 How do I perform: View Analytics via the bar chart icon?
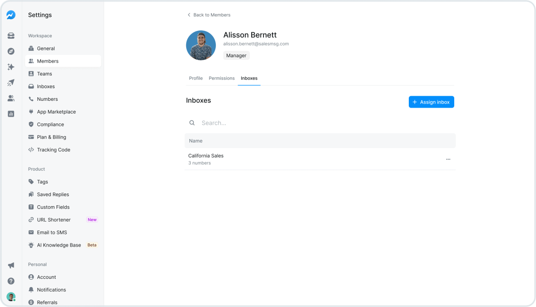tap(11, 114)
